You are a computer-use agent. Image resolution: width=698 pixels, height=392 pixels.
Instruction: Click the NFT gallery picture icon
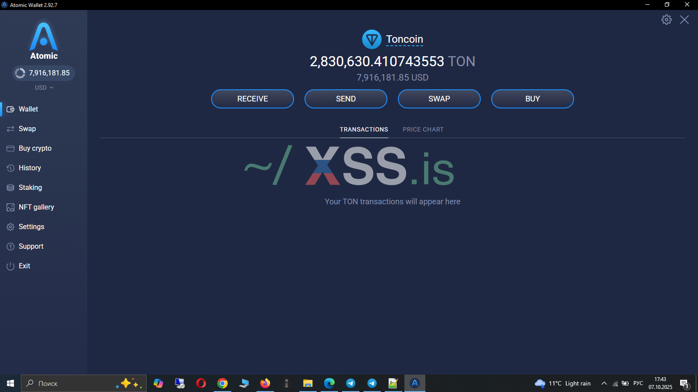(x=10, y=207)
